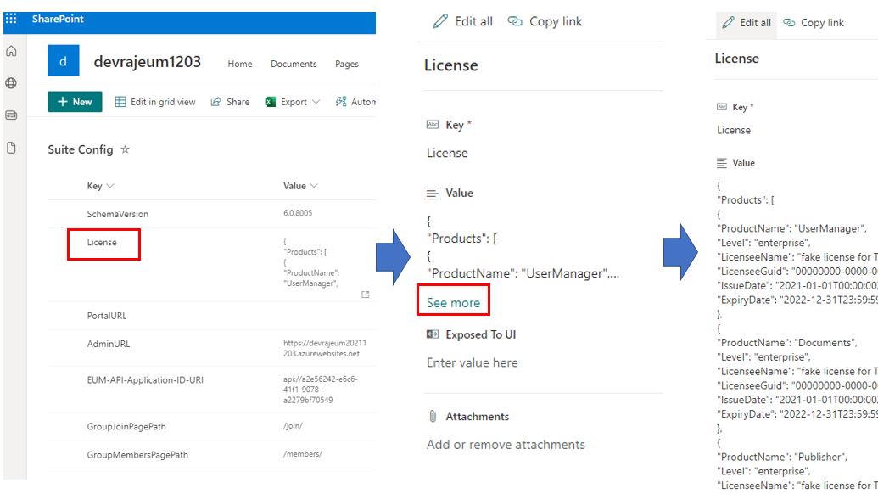Screen dimensions: 878x494
Task: Click the Value field icon in right panel
Action: click(722, 163)
